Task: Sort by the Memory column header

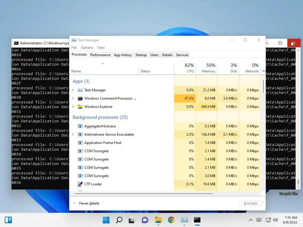Action: [207, 68]
